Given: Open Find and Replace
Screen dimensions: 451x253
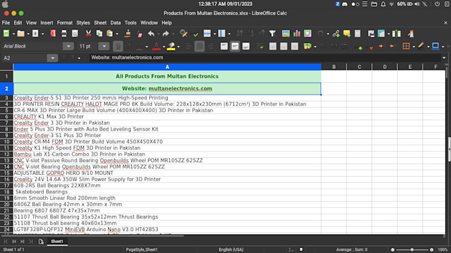Looking at the screenshot, I should 184,34.
